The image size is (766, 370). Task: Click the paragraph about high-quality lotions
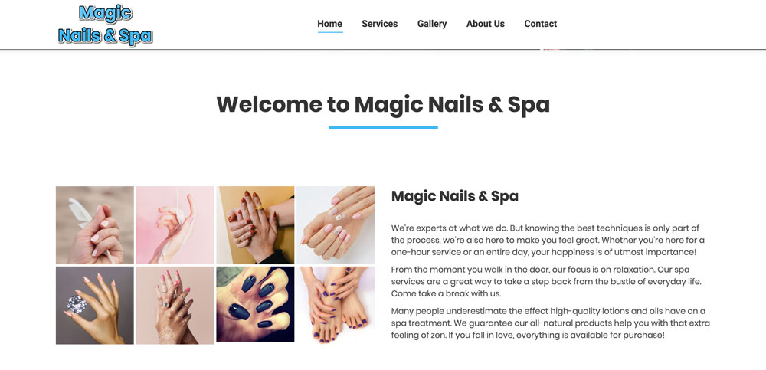[x=551, y=323]
